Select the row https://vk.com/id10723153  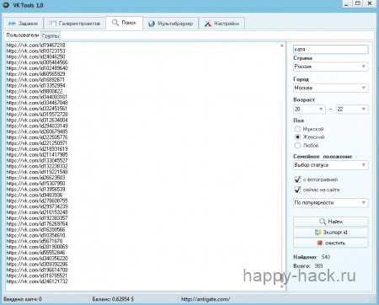35,51
